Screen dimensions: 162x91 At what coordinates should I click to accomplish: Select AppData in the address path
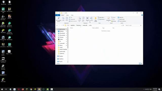coord(73,25)
